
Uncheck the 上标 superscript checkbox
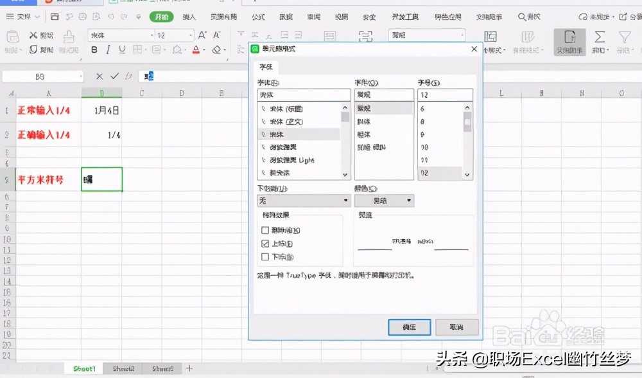point(265,242)
